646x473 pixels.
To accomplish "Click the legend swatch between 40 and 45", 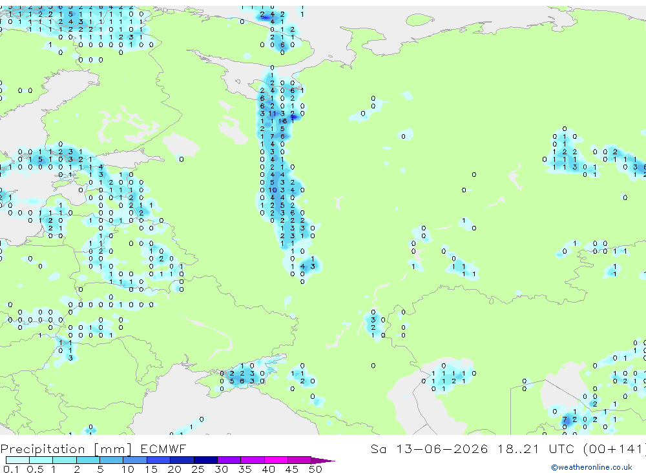I will coord(276,460).
